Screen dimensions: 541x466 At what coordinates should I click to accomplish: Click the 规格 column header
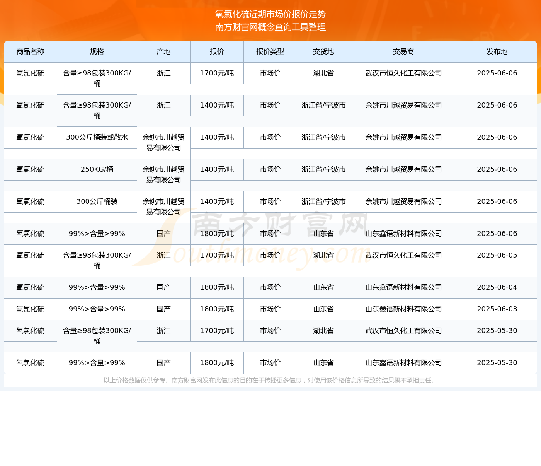click(x=97, y=51)
